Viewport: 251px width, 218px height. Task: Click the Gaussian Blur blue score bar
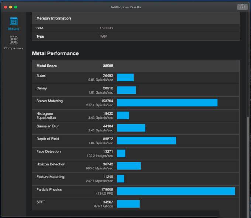131,128
